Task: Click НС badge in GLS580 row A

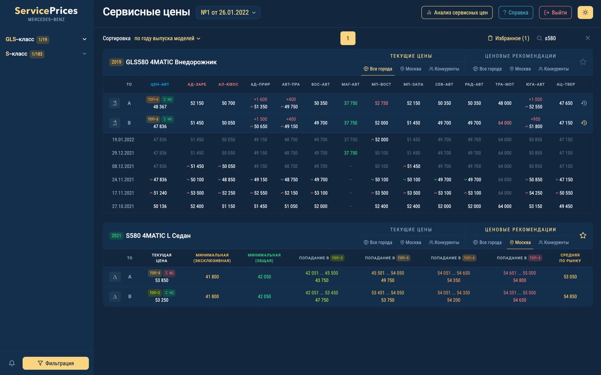Action: coord(167,99)
